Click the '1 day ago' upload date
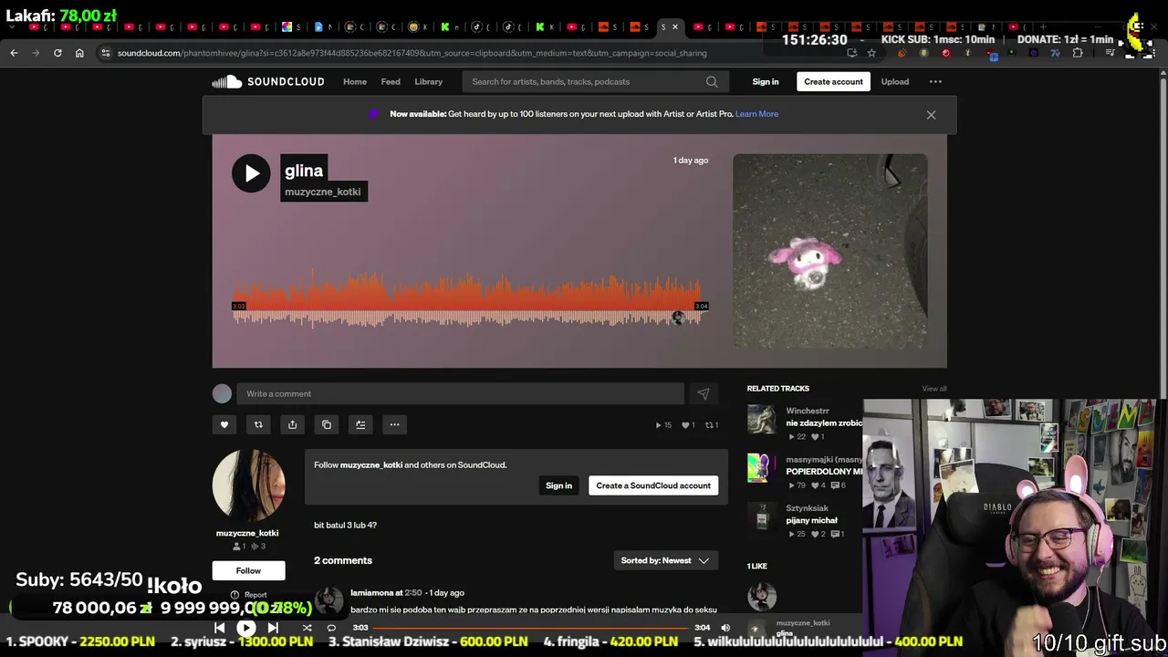 [x=691, y=161]
